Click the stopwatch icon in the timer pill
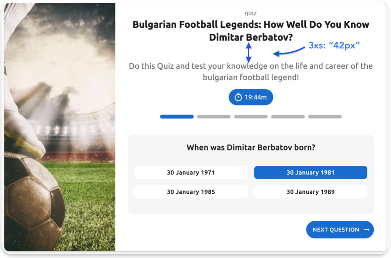Image resolution: width=391 pixels, height=258 pixels. [x=238, y=97]
